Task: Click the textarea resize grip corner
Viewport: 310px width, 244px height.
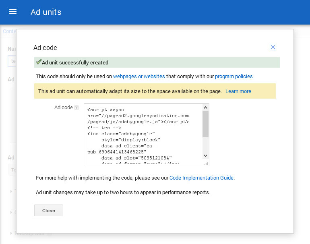Action: click(x=206, y=163)
